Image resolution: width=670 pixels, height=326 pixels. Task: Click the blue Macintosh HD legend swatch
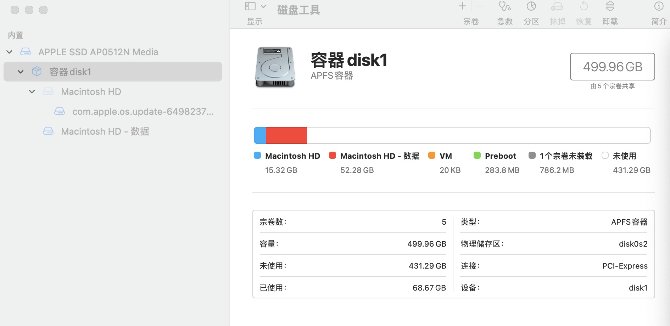coord(257,156)
